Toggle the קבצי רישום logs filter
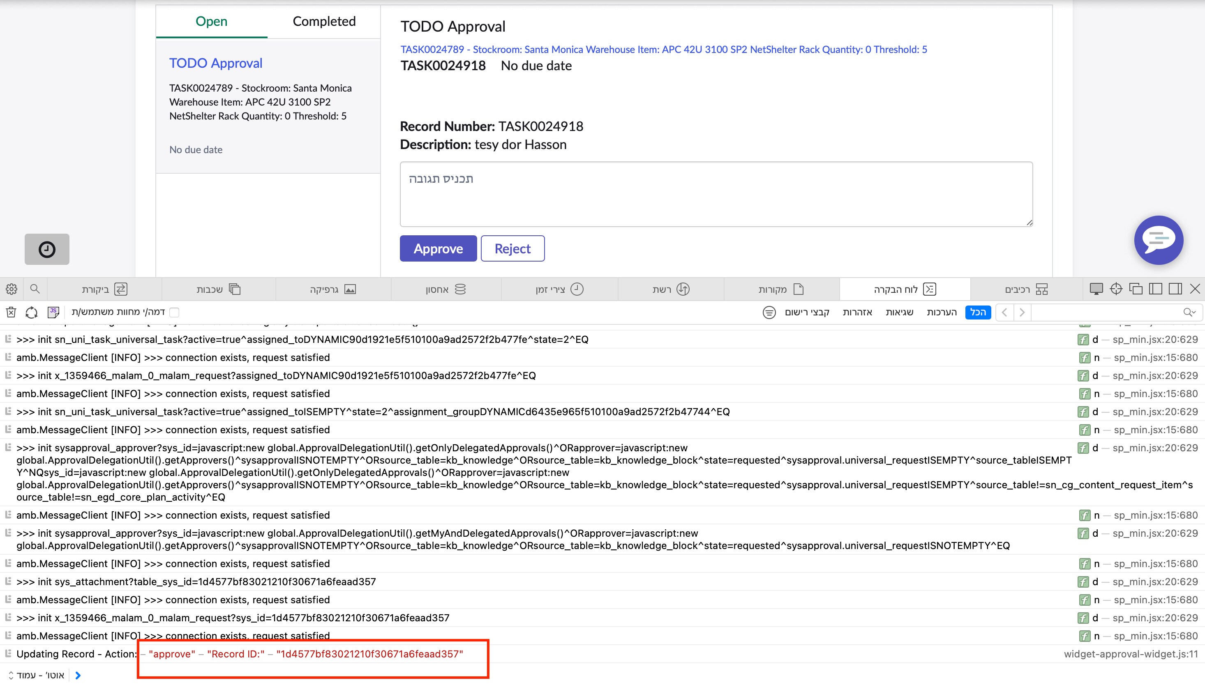The image size is (1205, 687). (x=807, y=312)
